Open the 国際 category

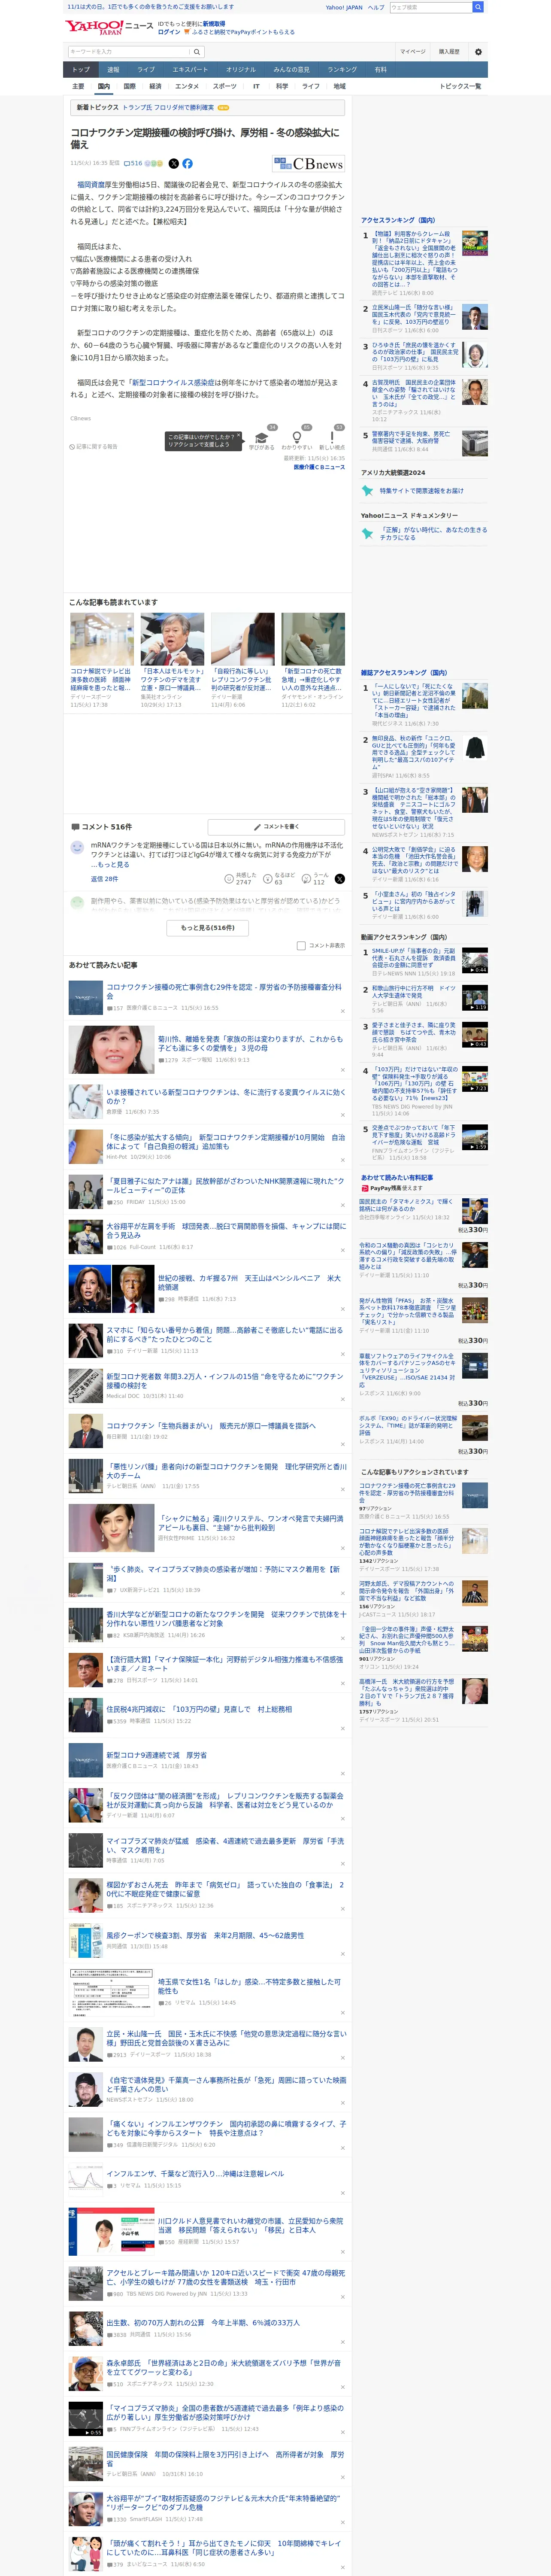(x=129, y=86)
